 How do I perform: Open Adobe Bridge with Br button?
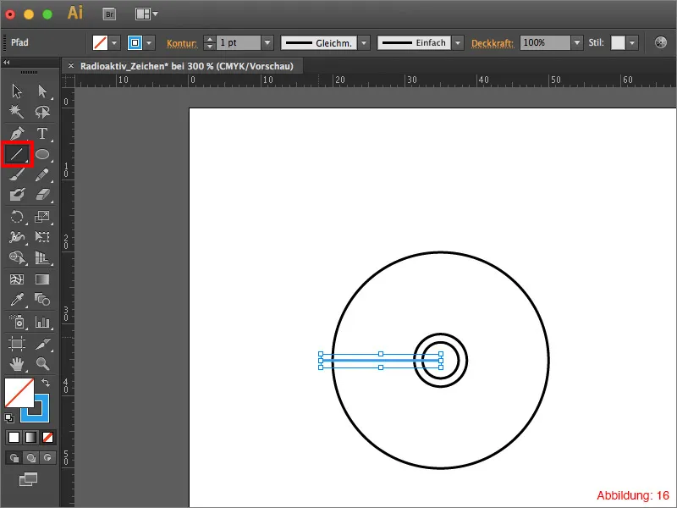point(110,14)
